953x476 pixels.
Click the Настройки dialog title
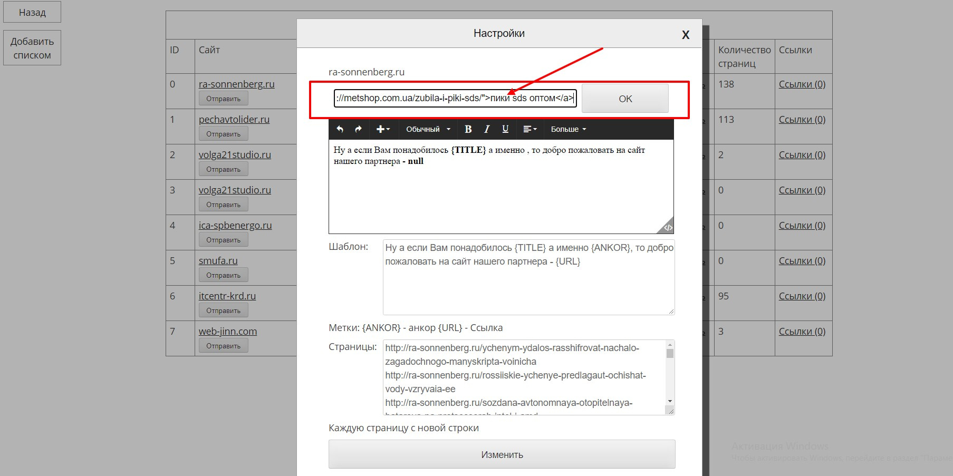pos(499,33)
